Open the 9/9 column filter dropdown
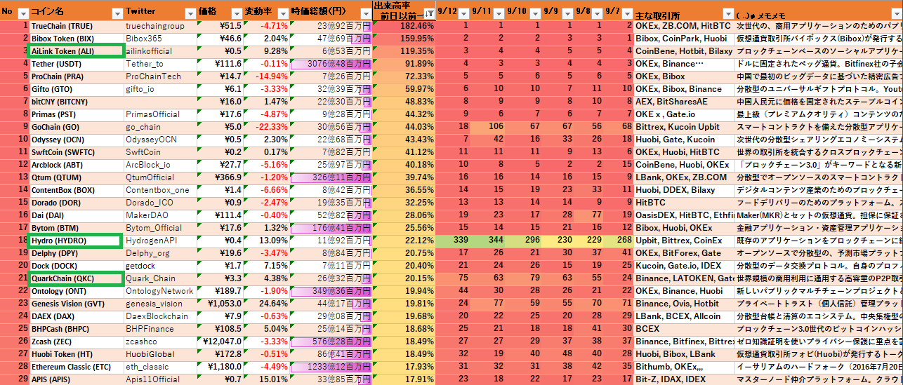 [567, 13]
